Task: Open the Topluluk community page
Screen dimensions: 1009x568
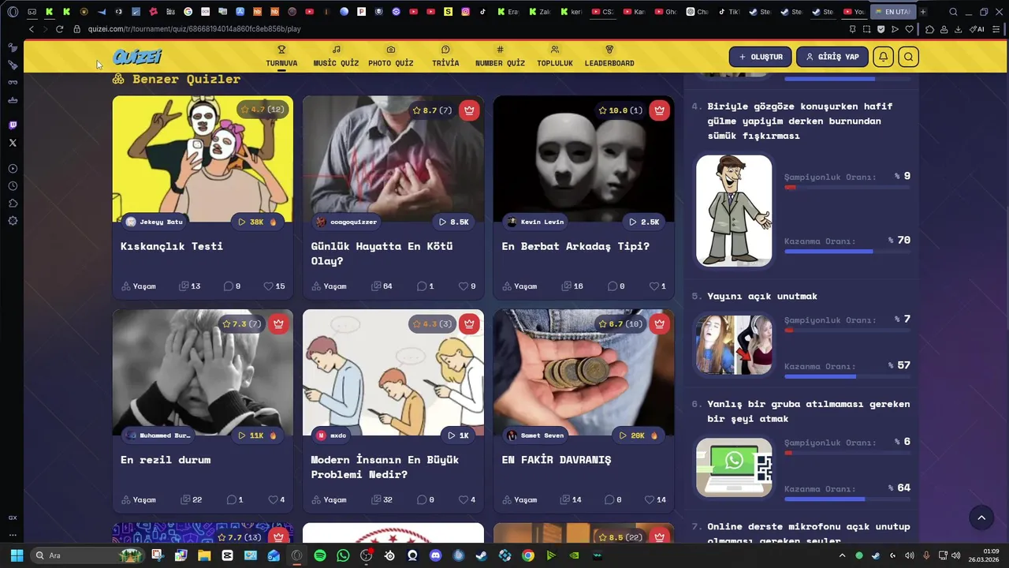Action: 555,56
